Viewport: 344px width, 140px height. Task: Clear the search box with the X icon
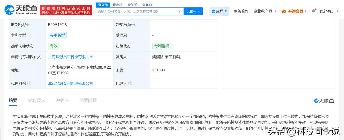[x=179, y=11]
